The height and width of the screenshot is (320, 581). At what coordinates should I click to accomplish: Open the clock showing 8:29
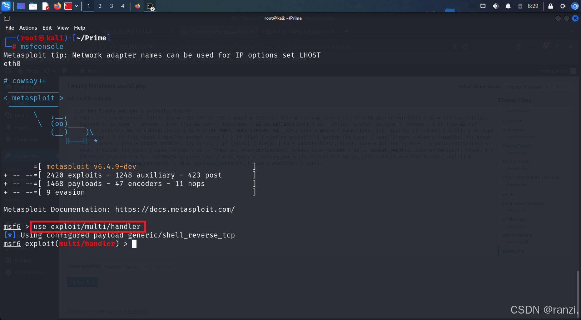533,6
